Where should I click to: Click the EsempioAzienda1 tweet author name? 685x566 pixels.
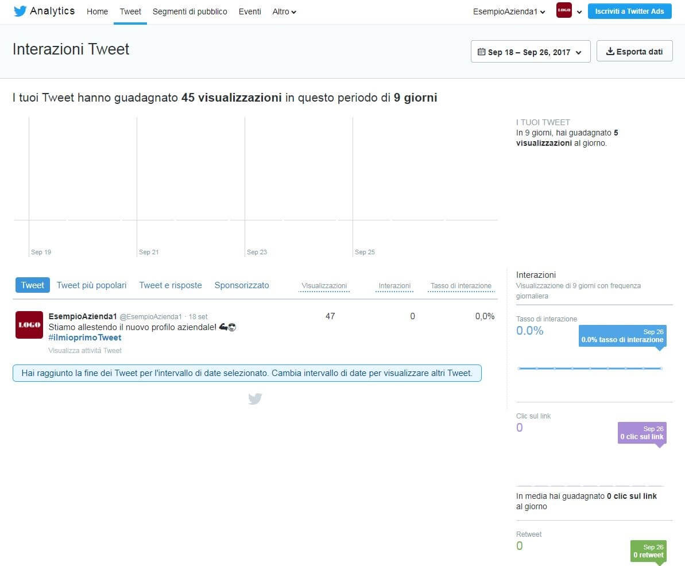(x=83, y=316)
